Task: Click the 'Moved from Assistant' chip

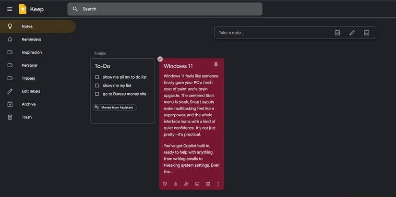Action: coord(115,108)
